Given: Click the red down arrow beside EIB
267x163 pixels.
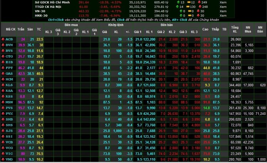Looking at the screenshot, I should coord(3,62).
